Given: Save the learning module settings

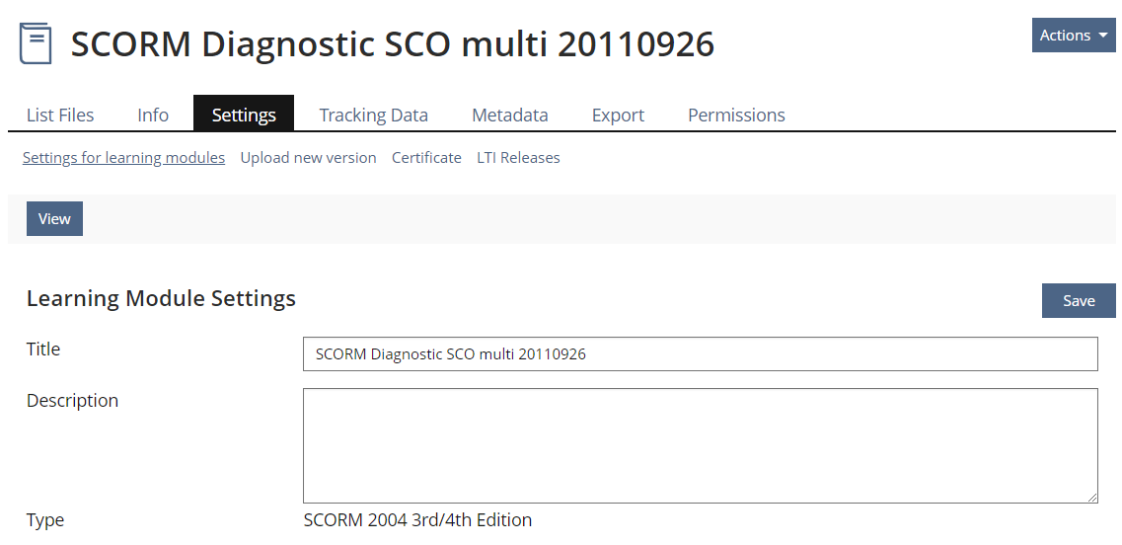Looking at the screenshot, I should tap(1078, 301).
